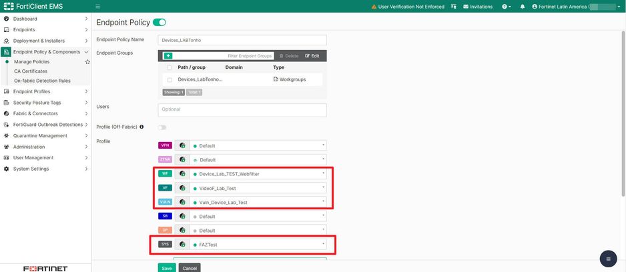Open the VF VideoF_Lab_Test dropdown
This screenshot has height=272, width=626.
tap(258, 188)
